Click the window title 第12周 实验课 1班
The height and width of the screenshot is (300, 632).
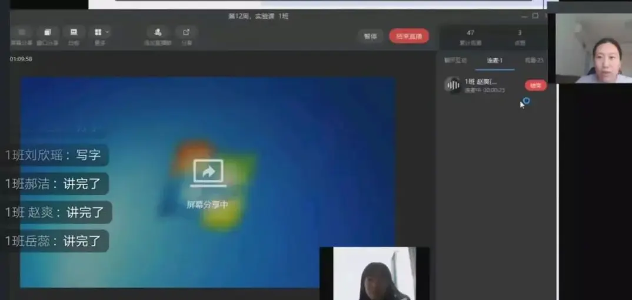pyautogui.click(x=258, y=16)
